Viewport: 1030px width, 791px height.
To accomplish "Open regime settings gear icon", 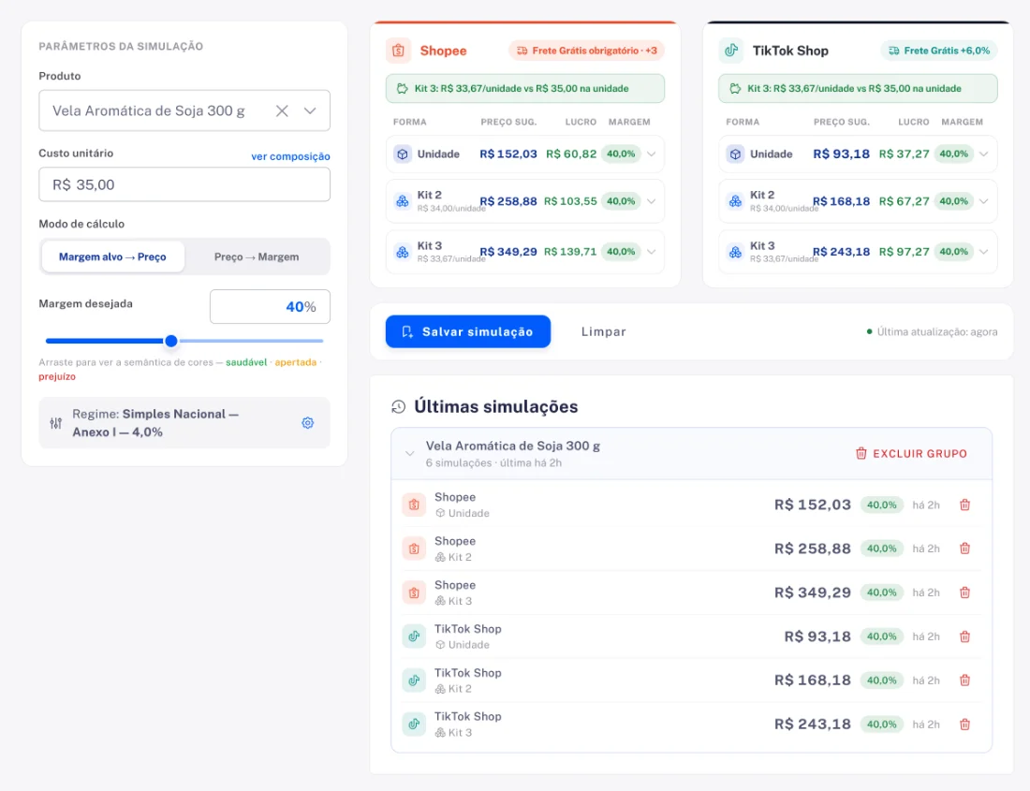I will pyautogui.click(x=307, y=423).
